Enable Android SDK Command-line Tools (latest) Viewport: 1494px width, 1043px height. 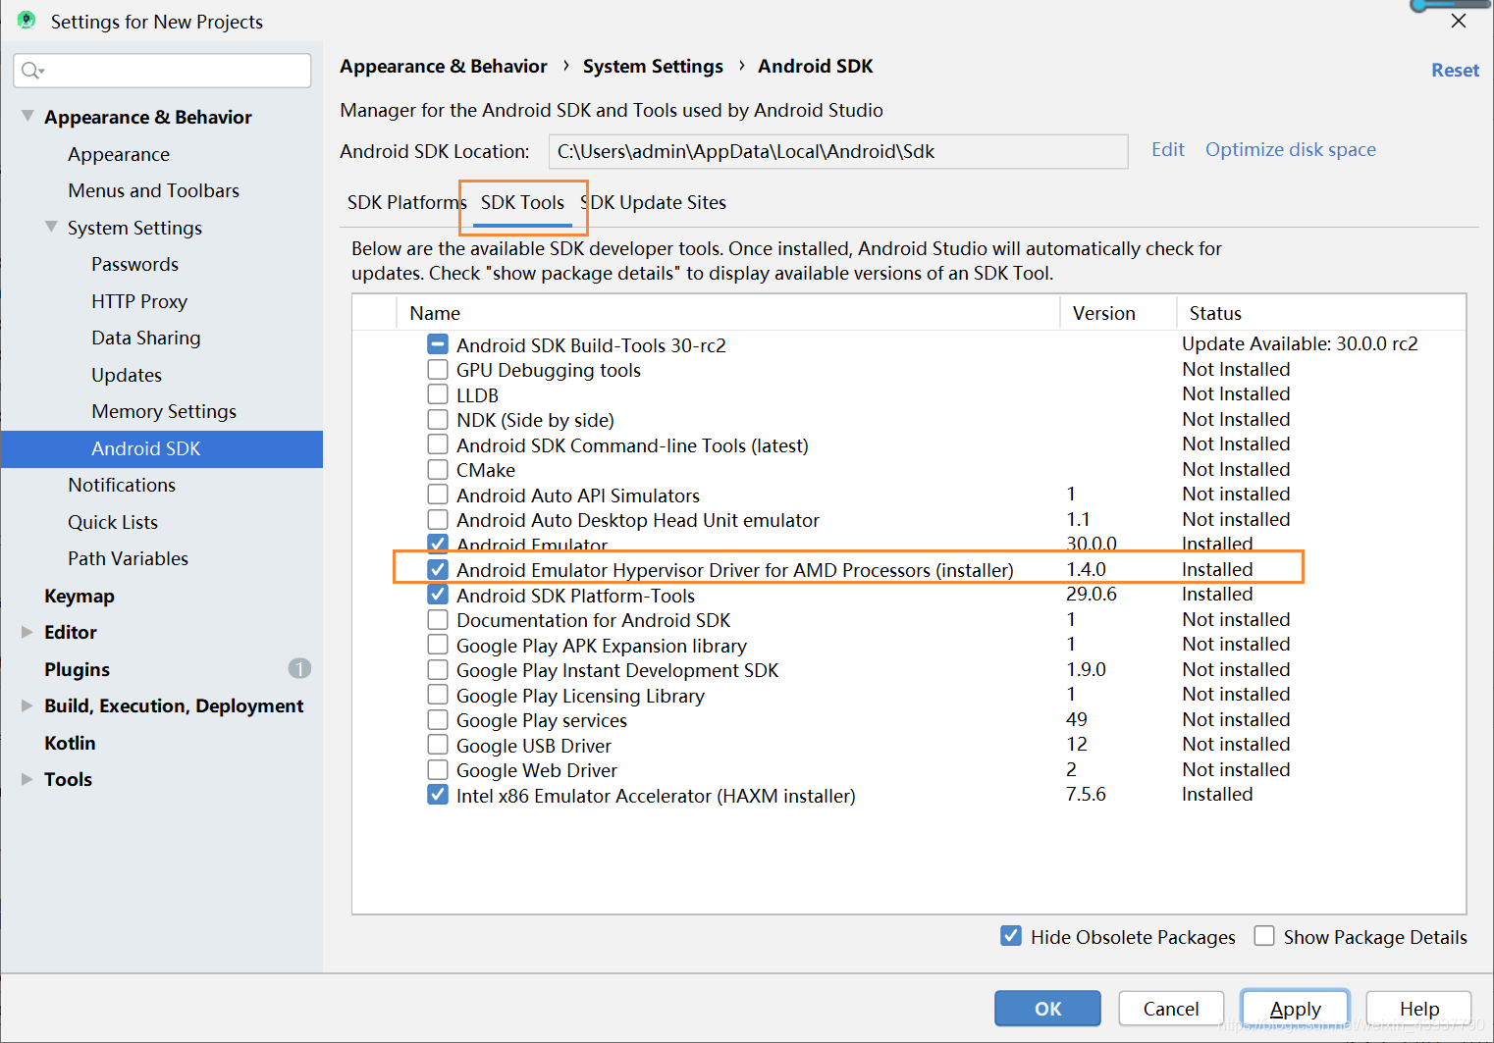pos(438,444)
